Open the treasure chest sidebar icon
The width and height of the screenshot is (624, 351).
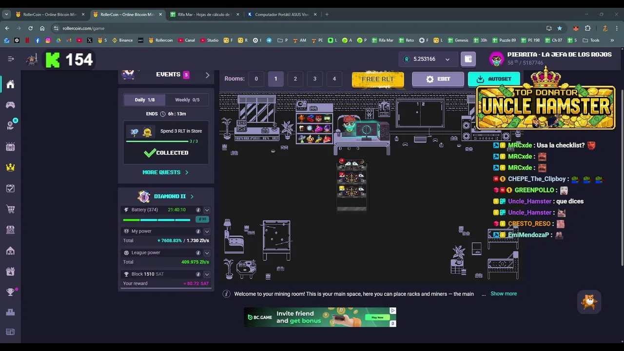point(10,147)
